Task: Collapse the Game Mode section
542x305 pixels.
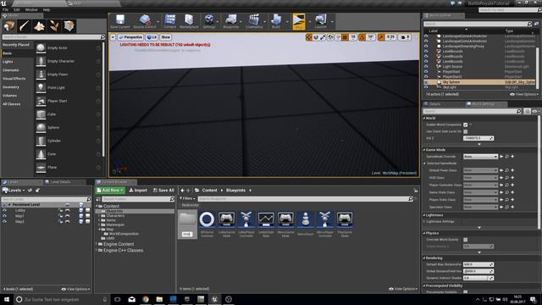Action: click(424, 150)
